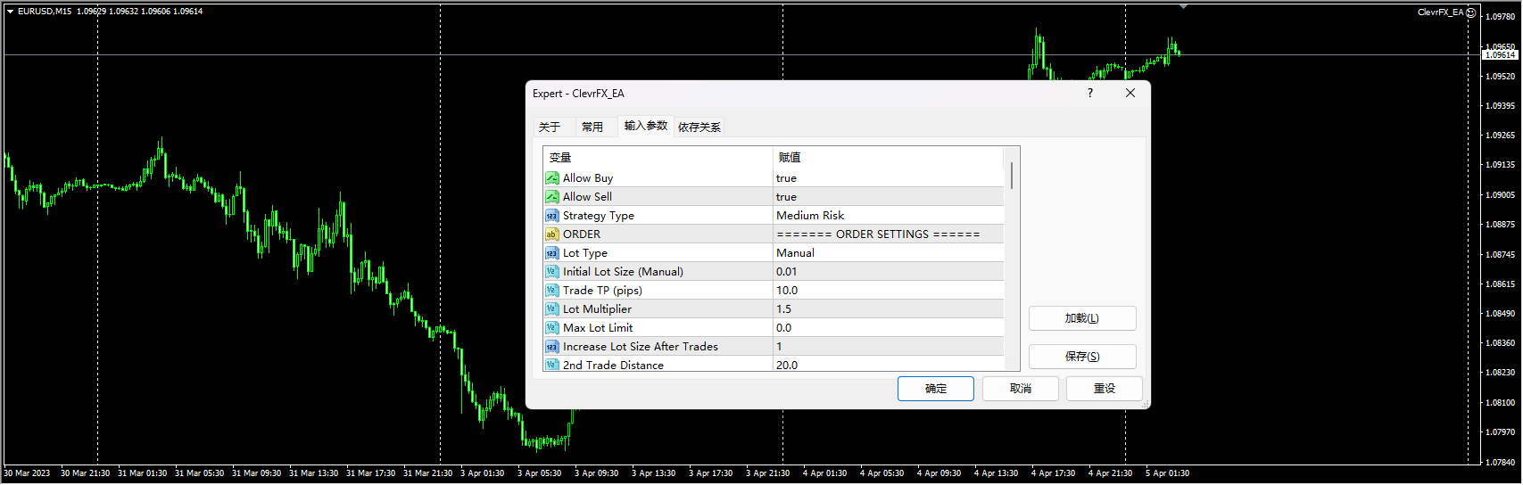The height and width of the screenshot is (485, 1523).
Task: Click the Lot Multiplier double-type icon
Action: [552, 309]
